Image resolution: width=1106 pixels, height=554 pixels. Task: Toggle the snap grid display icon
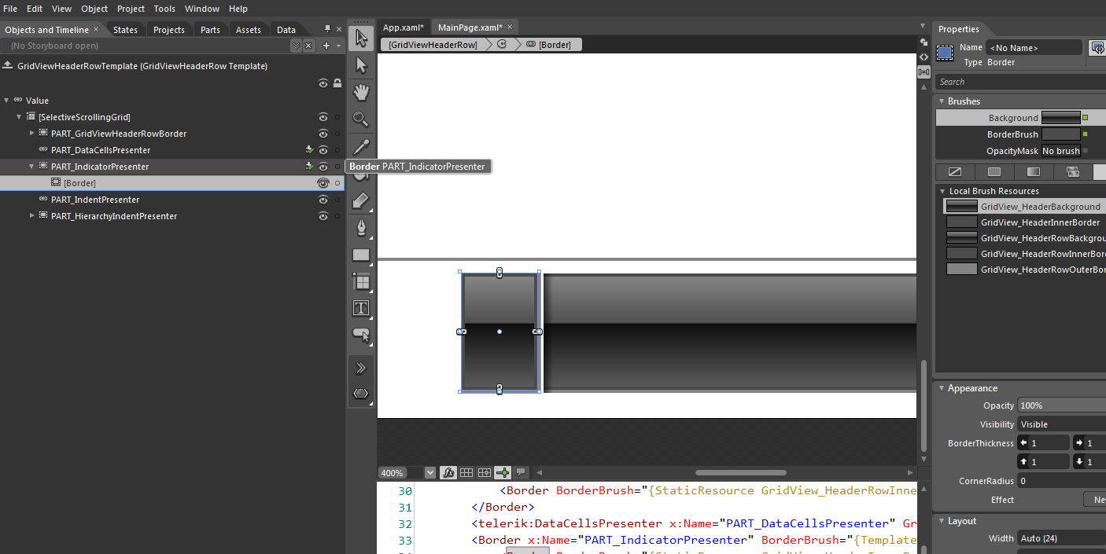click(466, 472)
